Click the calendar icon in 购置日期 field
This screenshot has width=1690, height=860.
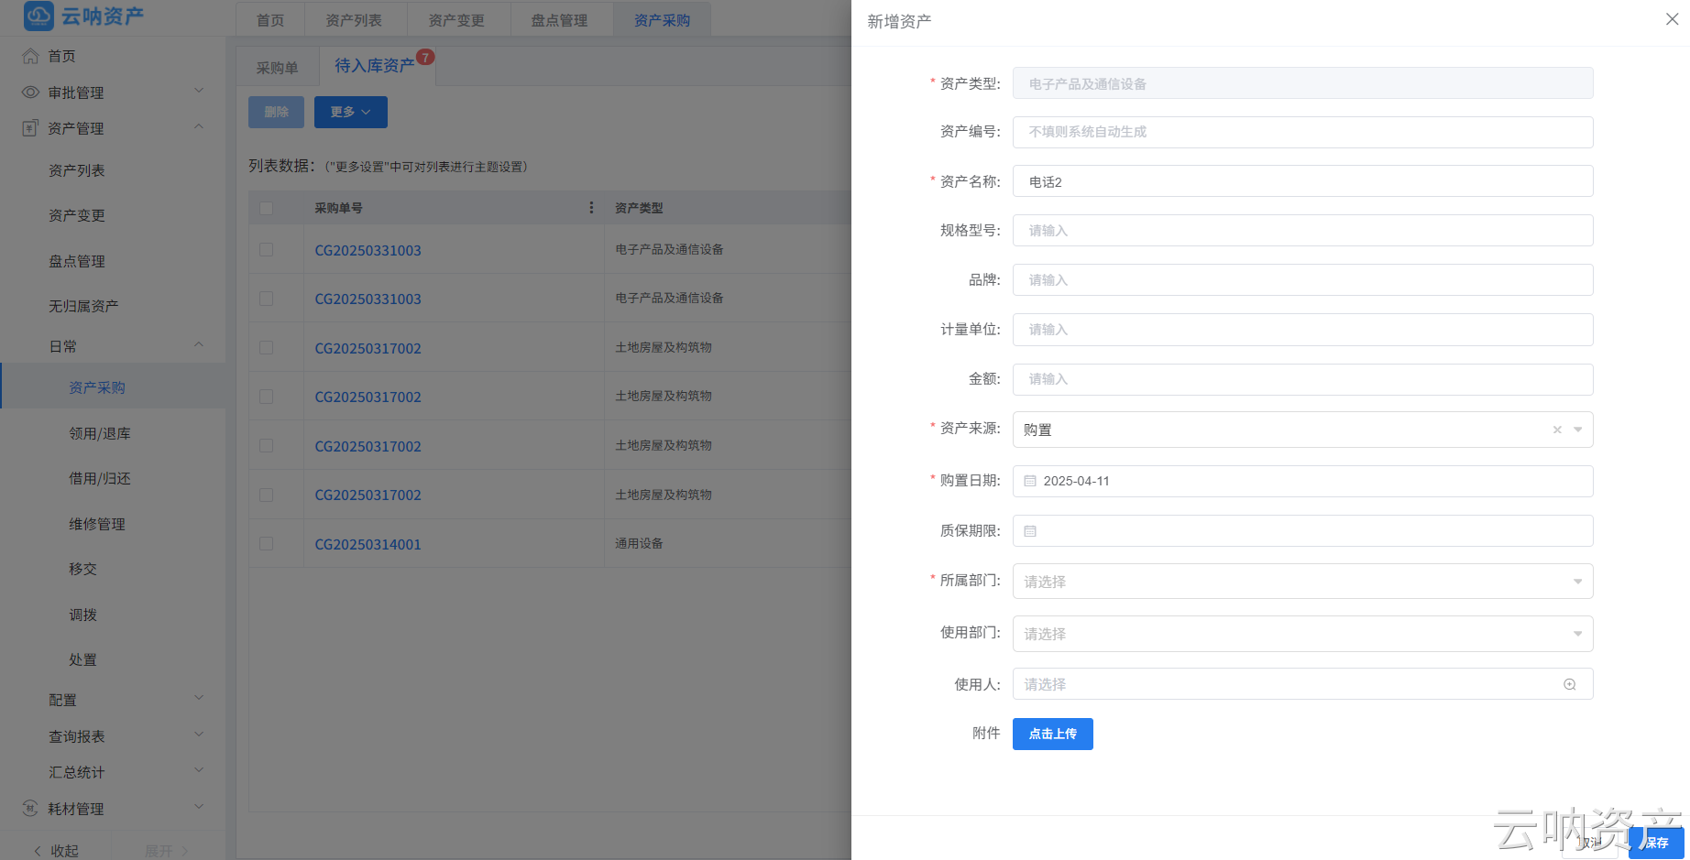(x=1030, y=480)
